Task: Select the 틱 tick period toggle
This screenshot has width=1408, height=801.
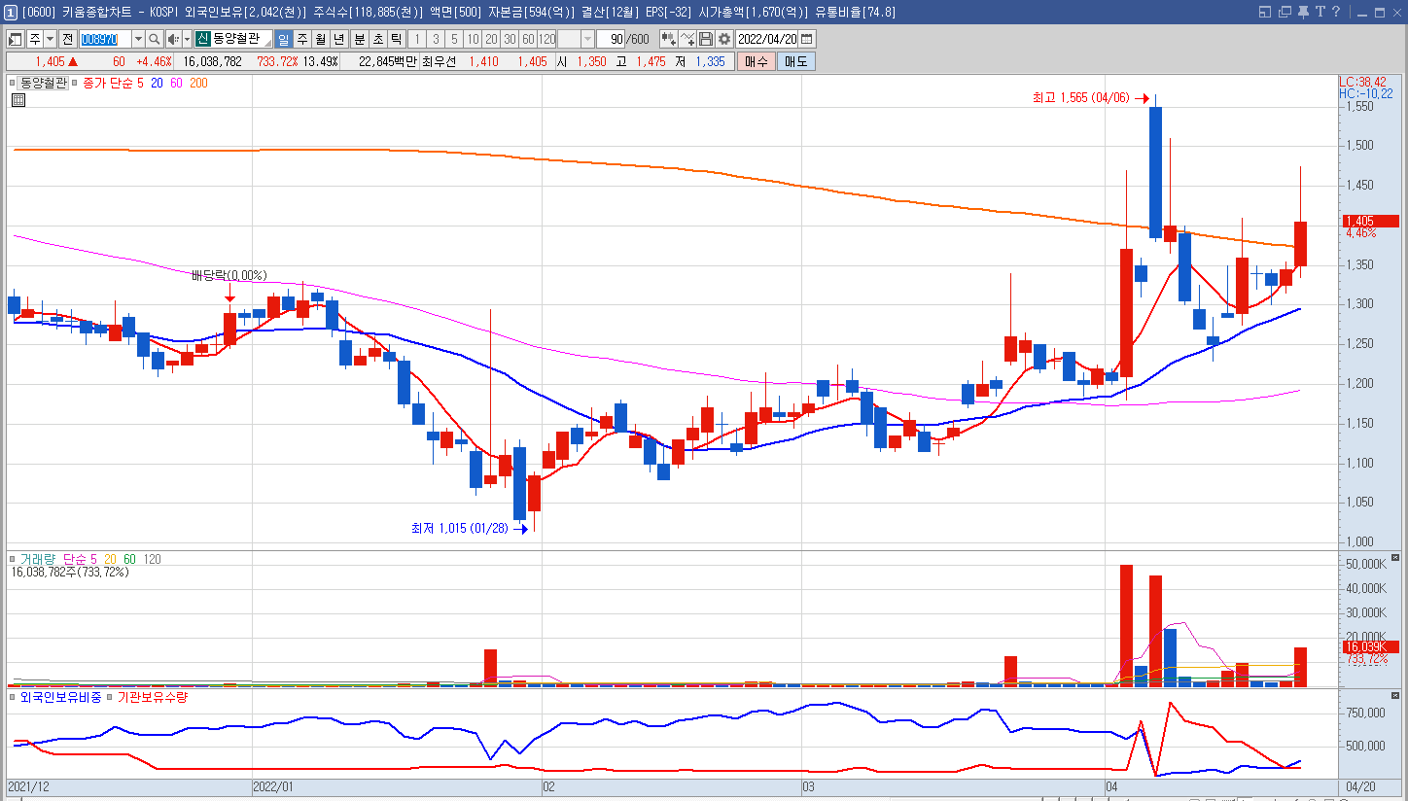Action: point(396,39)
